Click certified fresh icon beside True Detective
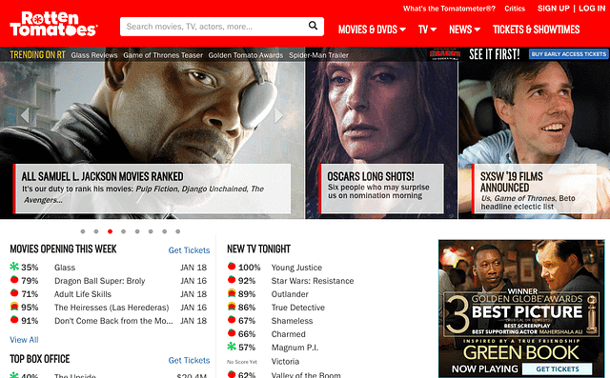 232,307
